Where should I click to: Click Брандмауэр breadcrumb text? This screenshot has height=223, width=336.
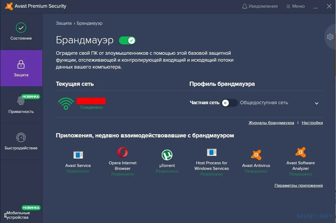click(90, 23)
